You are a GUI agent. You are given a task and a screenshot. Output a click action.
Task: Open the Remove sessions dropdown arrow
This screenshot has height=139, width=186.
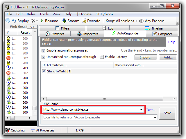coord(37,21)
